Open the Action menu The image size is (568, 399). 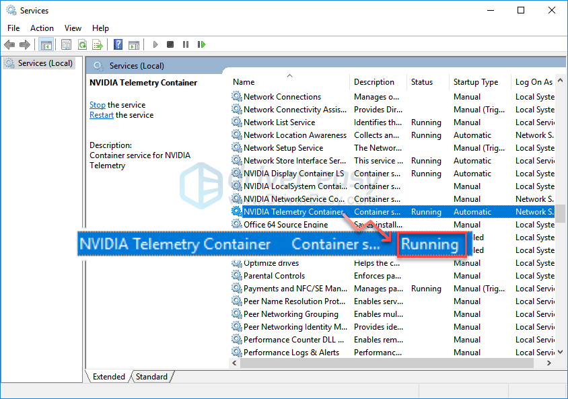click(42, 28)
